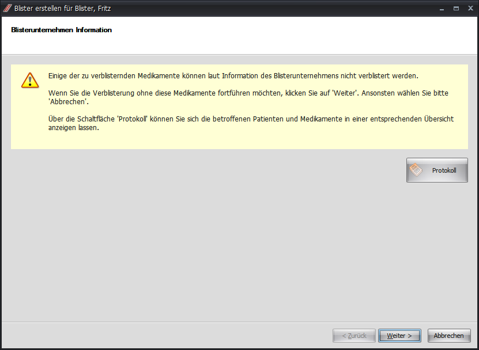
Task: Maximize the Blister erstellen window
Action: [x=456, y=9]
